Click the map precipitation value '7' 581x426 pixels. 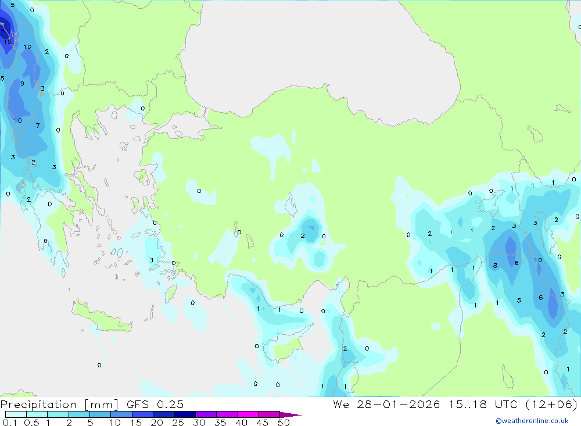click(x=38, y=126)
